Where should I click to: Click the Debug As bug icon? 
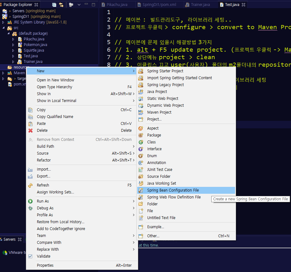coord(30,208)
